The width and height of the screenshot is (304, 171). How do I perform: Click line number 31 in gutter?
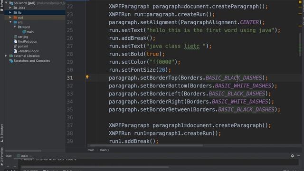click(70, 78)
